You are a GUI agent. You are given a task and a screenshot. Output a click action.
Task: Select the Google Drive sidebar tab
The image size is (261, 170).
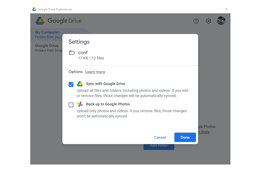point(47,48)
